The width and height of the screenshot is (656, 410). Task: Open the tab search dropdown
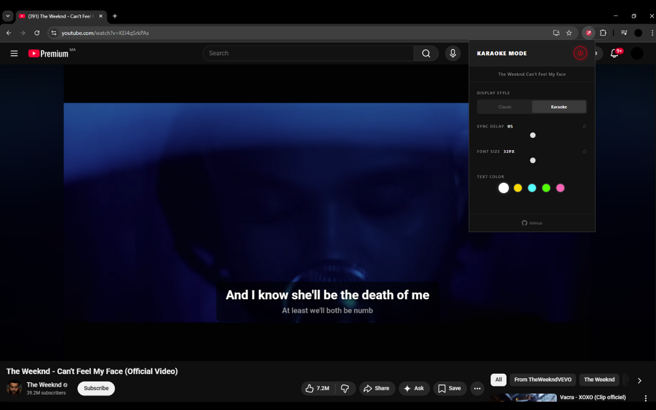(8, 16)
